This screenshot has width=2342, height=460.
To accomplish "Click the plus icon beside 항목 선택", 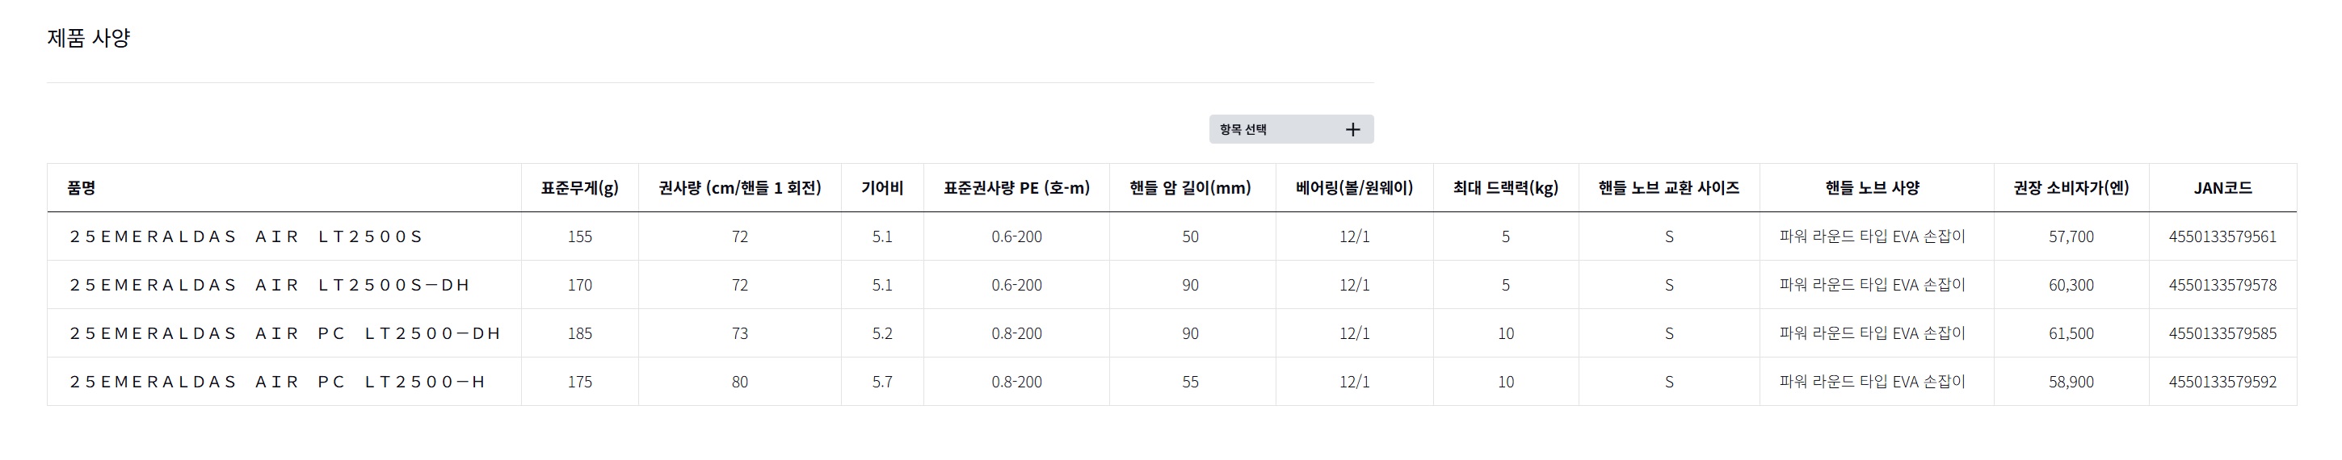I will click(1352, 130).
